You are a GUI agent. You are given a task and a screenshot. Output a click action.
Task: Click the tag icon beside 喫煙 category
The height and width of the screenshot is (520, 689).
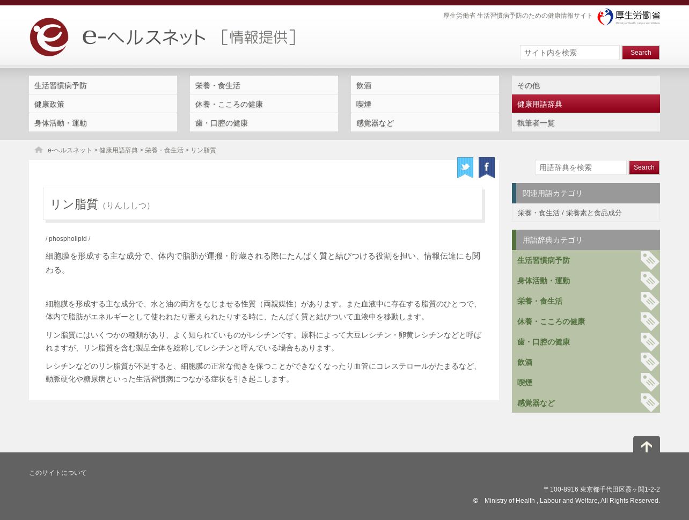[650, 383]
